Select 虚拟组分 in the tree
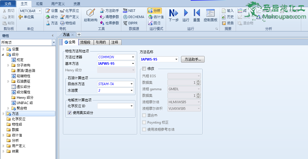This screenshot has height=159, width=308. (x=21, y=87)
